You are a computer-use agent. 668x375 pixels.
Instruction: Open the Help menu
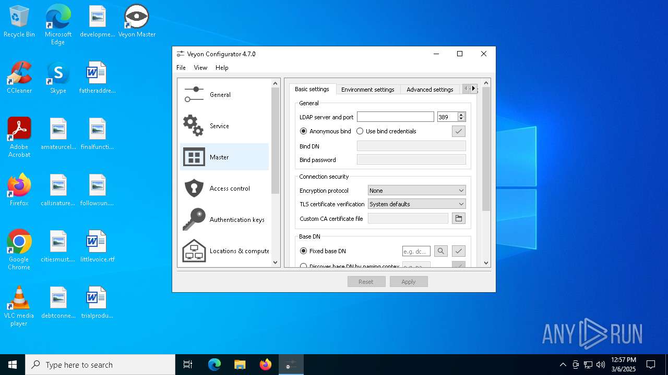(x=222, y=68)
